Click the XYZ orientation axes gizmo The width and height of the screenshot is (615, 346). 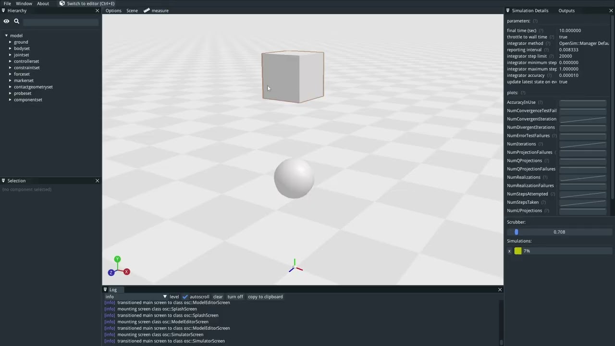click(118, 267)
